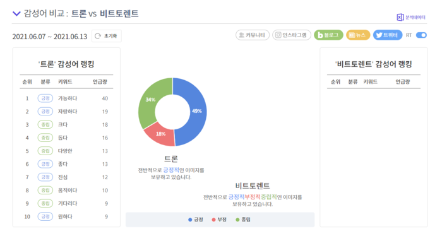Disable the 블로그 source filter
This screenshot has width=442, height=241.
328,35
